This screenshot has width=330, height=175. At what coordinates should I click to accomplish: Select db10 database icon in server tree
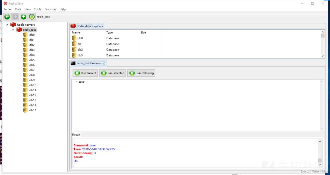pos(25,85)
